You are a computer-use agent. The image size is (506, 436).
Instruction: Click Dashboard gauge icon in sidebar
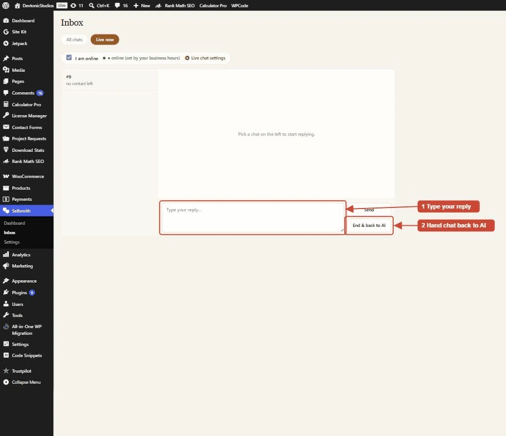[6, 21]
